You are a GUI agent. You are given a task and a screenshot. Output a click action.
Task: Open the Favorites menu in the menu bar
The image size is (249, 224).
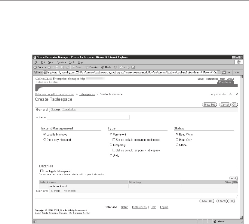tap(61, 62)
